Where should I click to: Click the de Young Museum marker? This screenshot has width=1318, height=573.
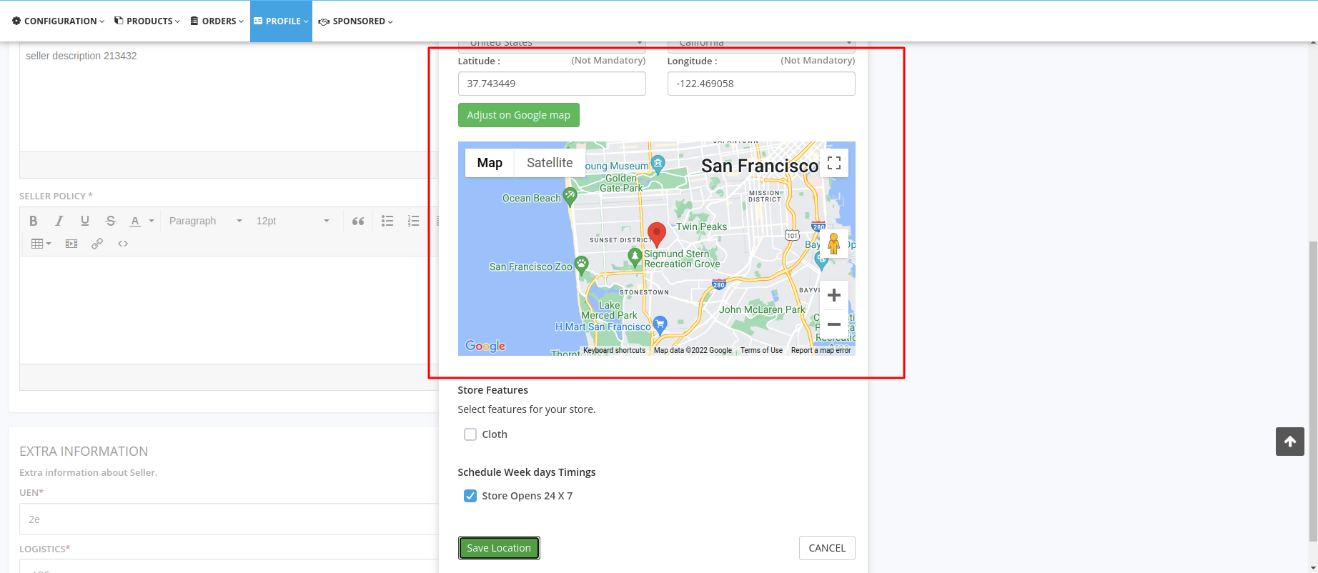(658, 164)
